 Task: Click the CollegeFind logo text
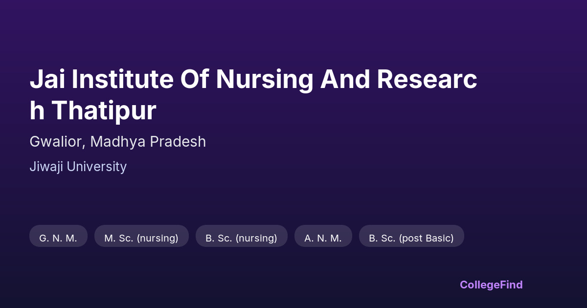point(491,285)
